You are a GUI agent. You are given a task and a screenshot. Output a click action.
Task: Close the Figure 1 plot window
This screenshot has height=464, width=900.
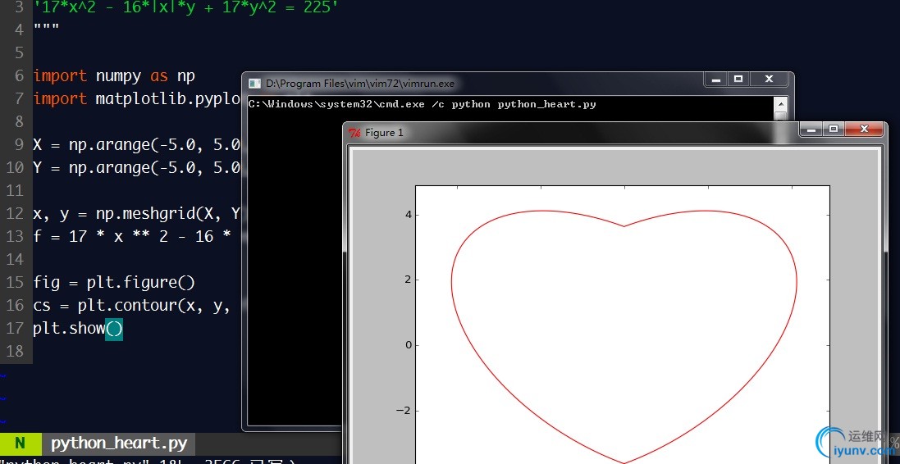tap(864, 130)
